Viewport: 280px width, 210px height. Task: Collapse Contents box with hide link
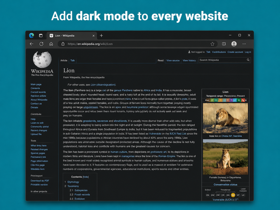pos(86,177)
